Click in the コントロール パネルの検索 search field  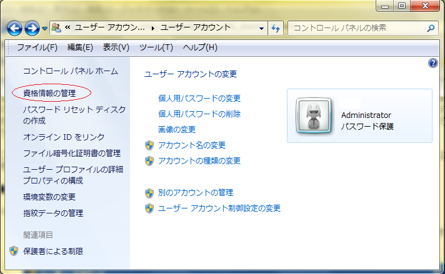click(356, 28)
